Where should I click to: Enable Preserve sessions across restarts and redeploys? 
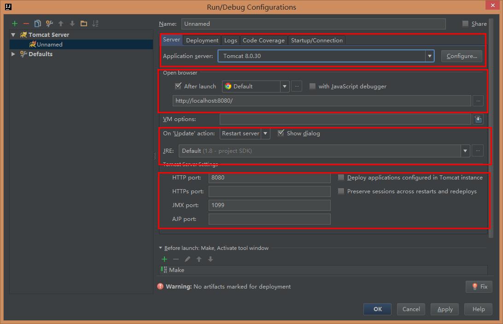pyautogui.click(x=341, y=191)
